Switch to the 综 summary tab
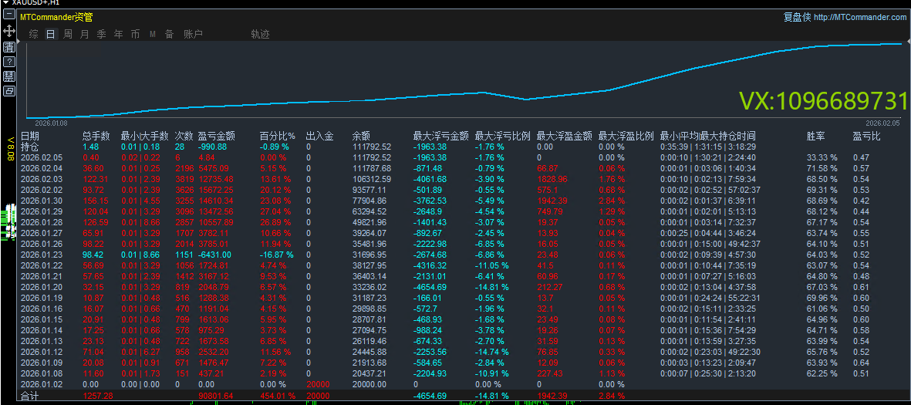 coord(33,34)
